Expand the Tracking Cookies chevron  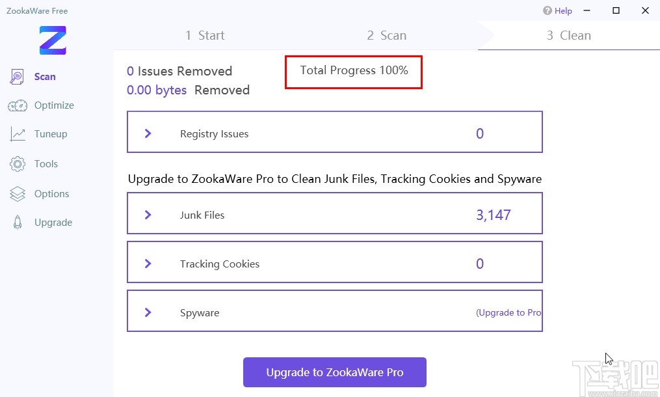click(x=148, y=264)
